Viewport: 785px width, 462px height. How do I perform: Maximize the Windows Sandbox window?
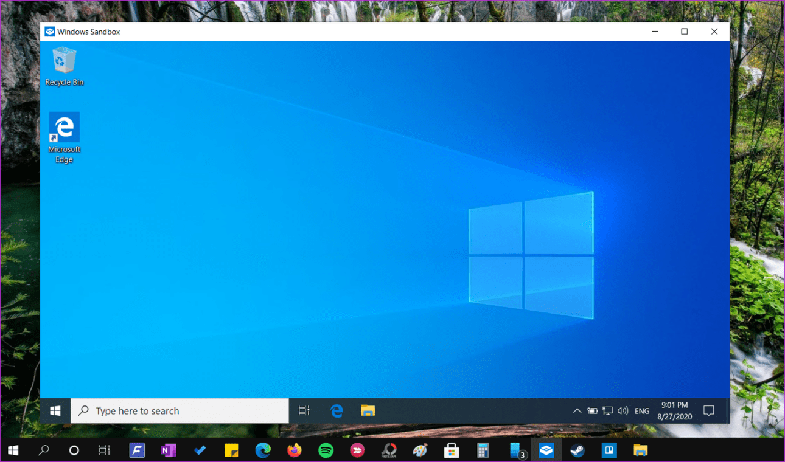coord(684,32)
